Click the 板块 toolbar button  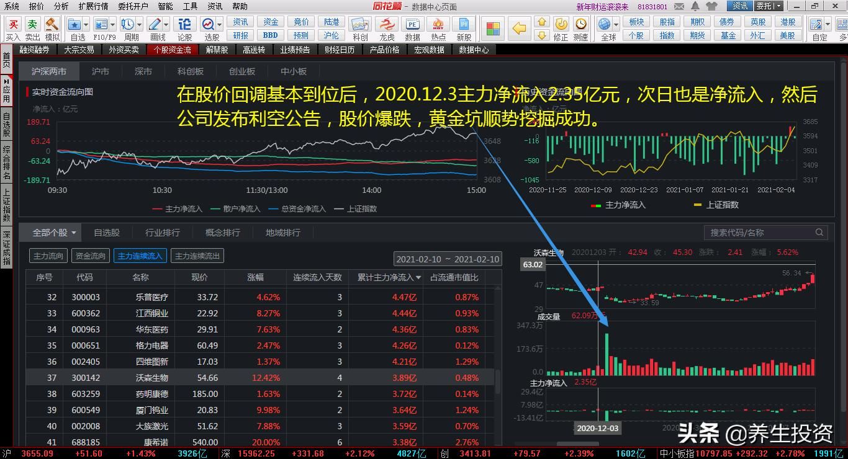[636, 22]
